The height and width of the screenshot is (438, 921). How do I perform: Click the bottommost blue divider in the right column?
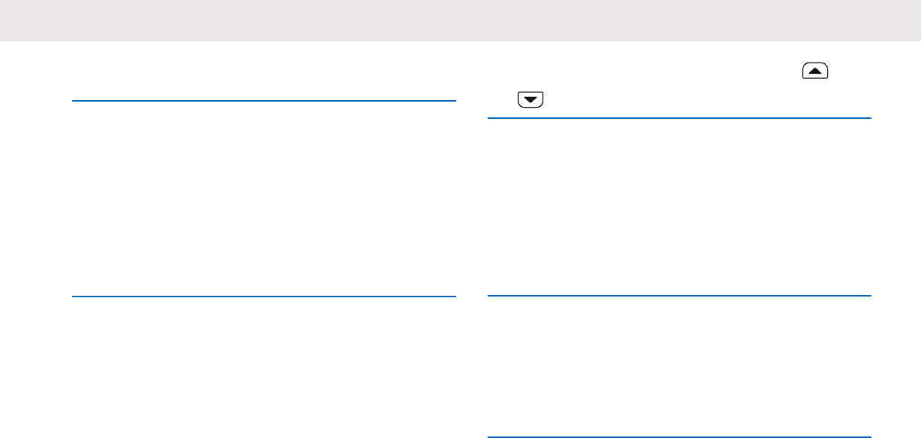pos(679,436)
